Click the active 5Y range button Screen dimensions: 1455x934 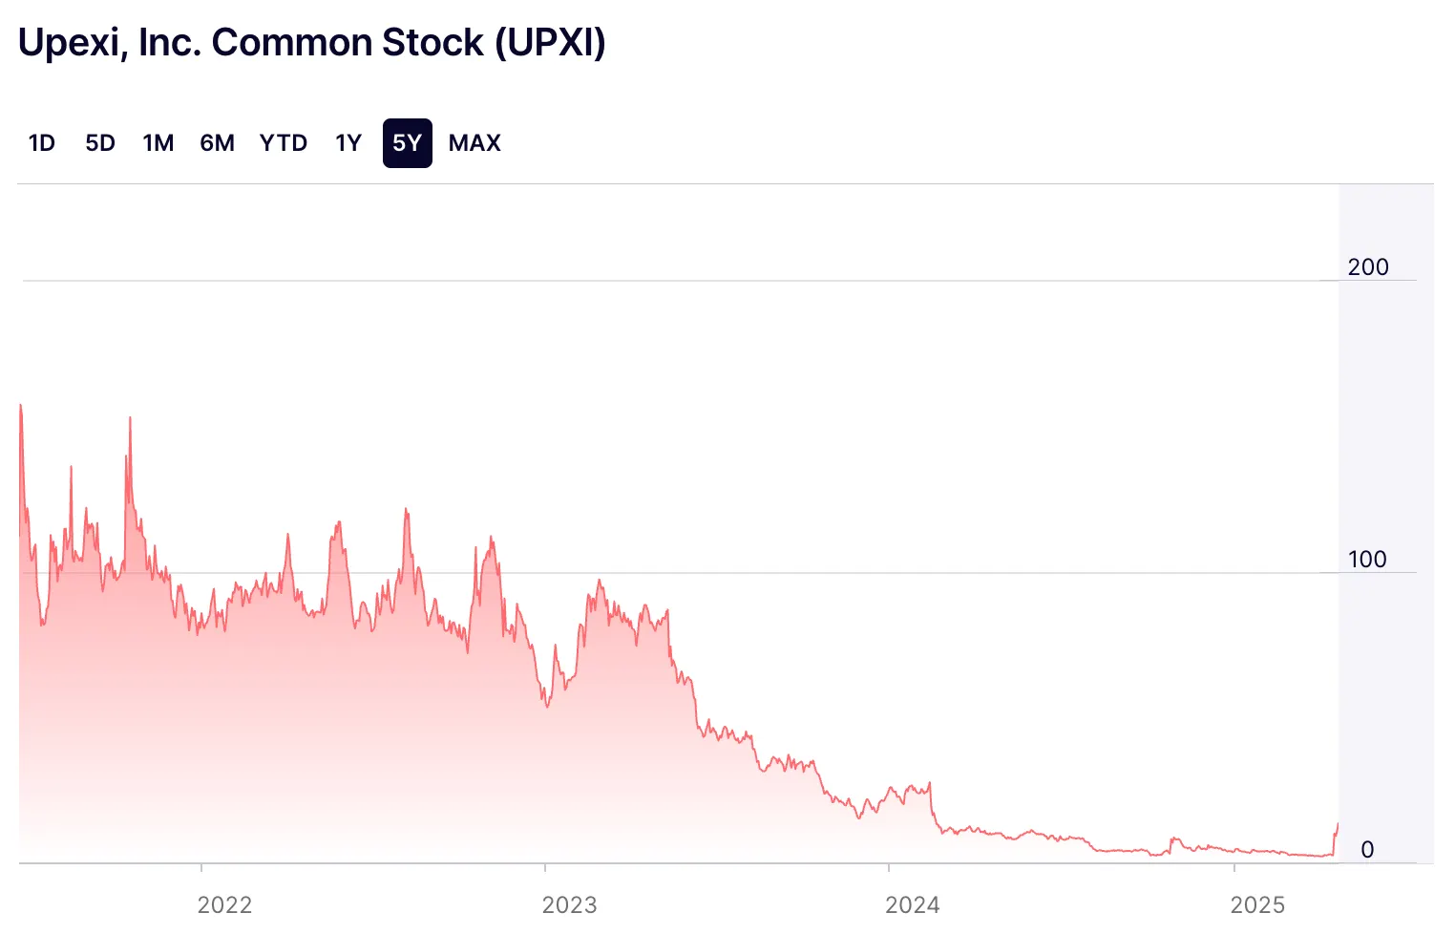[x=407, y=142]
